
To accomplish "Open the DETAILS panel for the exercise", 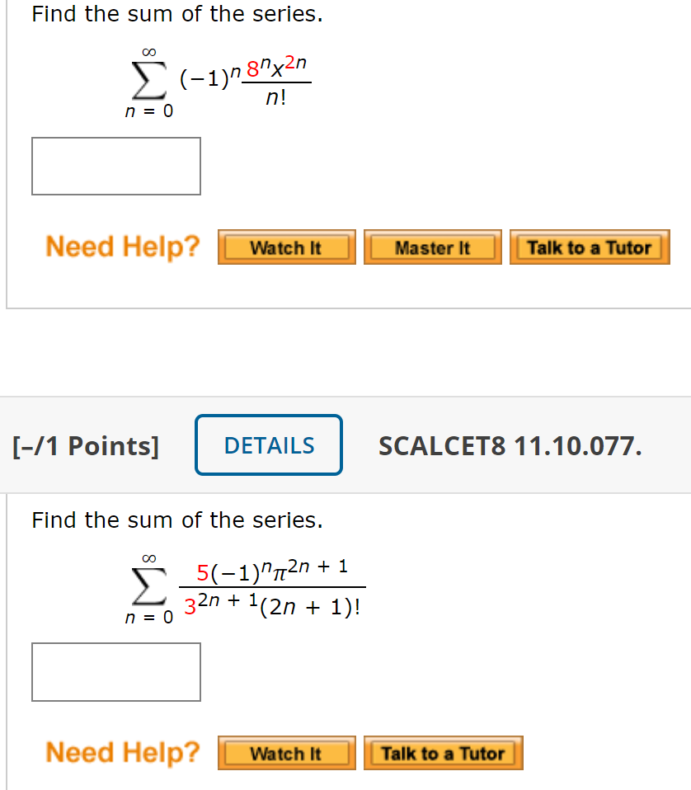I will click(268, 445).
